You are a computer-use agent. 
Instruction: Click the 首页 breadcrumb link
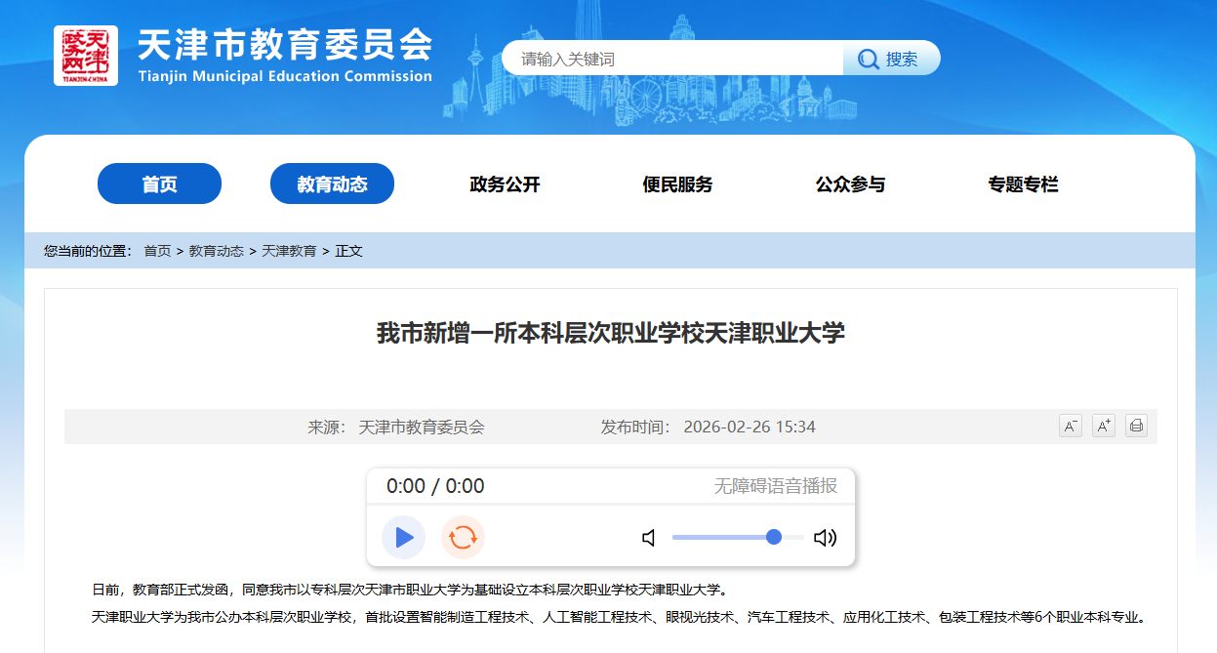(157, 251)
